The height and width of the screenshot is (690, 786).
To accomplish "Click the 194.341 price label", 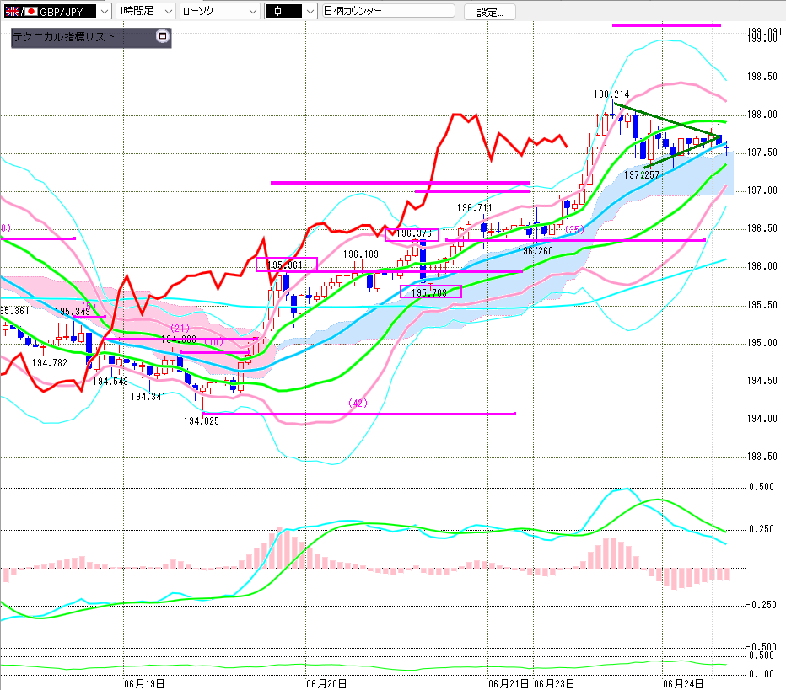I will pyautogui.click(x=148, y=397).
